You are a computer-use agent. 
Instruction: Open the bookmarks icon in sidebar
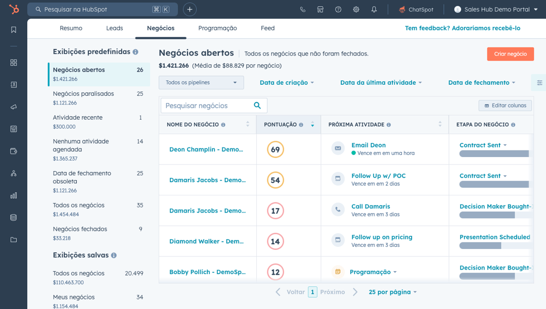(14, 30)
